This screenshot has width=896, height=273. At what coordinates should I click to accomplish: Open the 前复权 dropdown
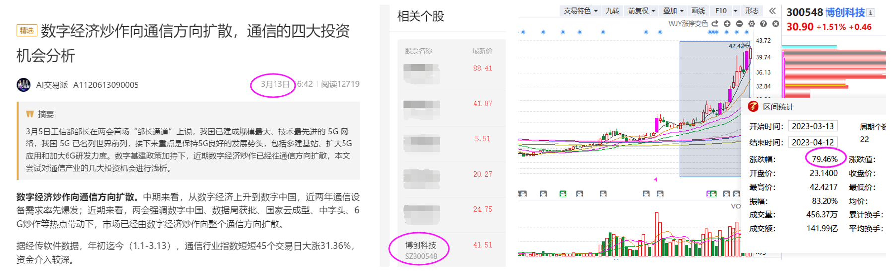(642, 11)
